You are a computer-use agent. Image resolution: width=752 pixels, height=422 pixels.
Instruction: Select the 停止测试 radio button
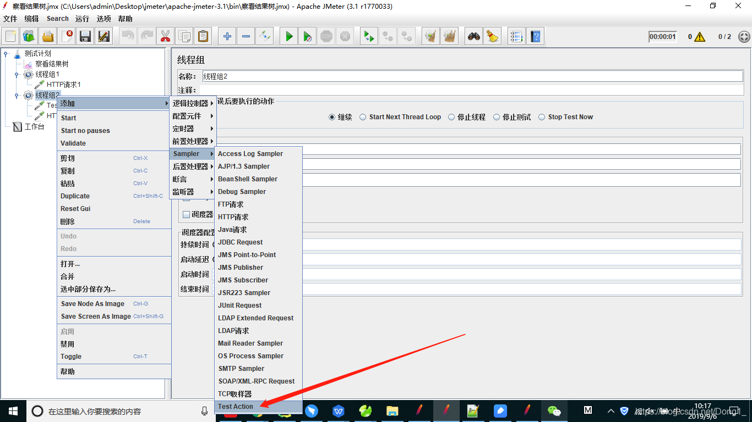pos(497,117)
